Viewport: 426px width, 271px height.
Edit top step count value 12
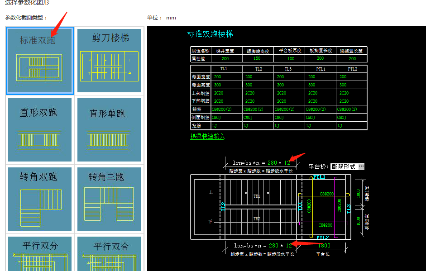coord(287,163)
